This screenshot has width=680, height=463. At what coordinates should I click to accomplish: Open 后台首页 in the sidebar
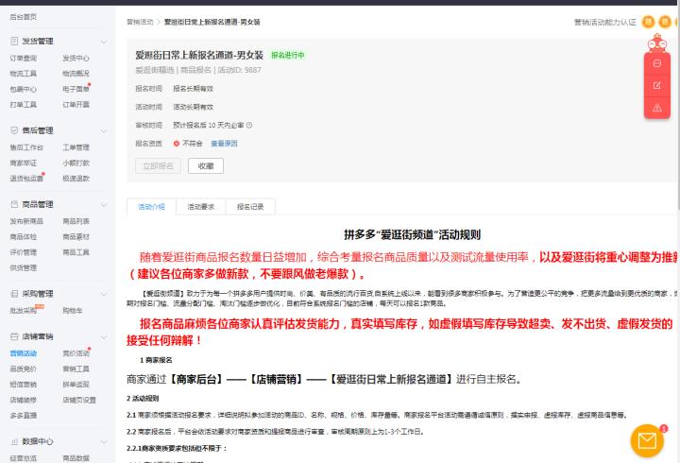click(24, 17)
